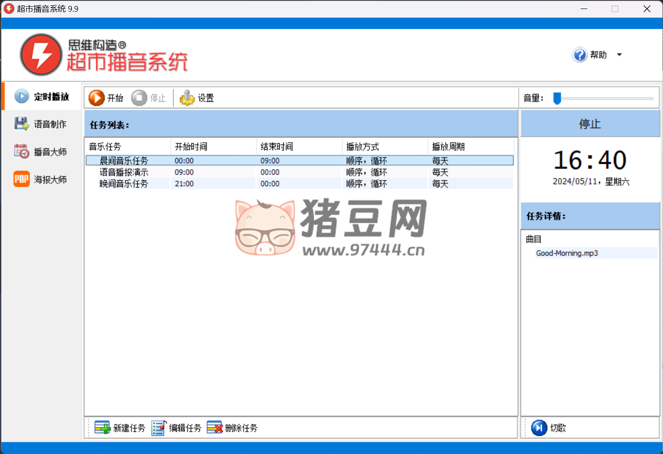Select the 晚间音乐任务 task row
663x454 pixels.
coord(124,184)
